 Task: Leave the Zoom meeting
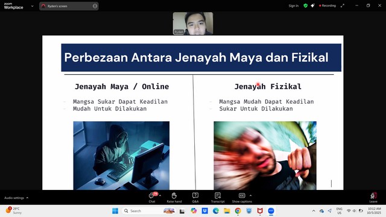pyautogui.click(x=373, y=197)
